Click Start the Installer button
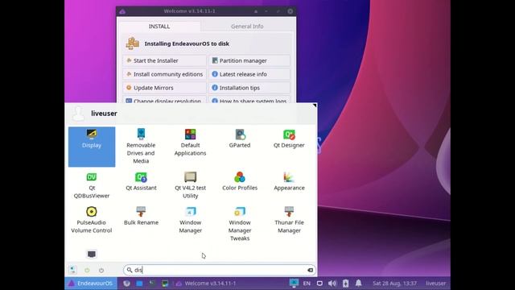Image resolution: width=515 pixels, height=290 pixels. pos(164,60)
